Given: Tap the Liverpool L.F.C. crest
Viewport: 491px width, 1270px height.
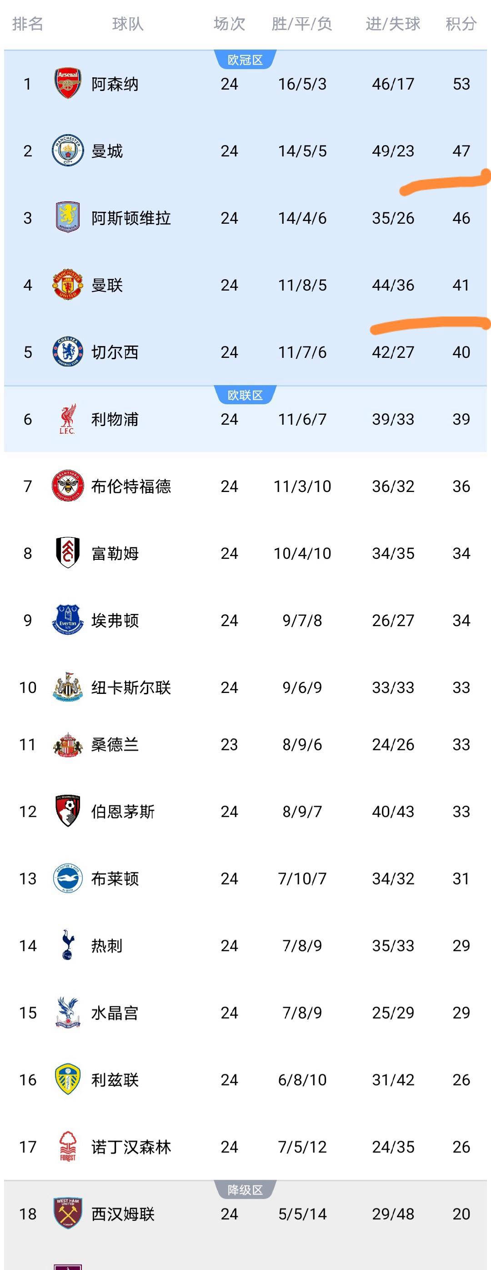Looking at the screenshot, I should 68,419.
